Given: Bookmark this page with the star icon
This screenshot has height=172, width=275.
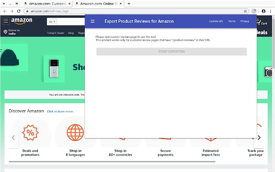Looking at the screenshot, I should click(x=245, y=11).
